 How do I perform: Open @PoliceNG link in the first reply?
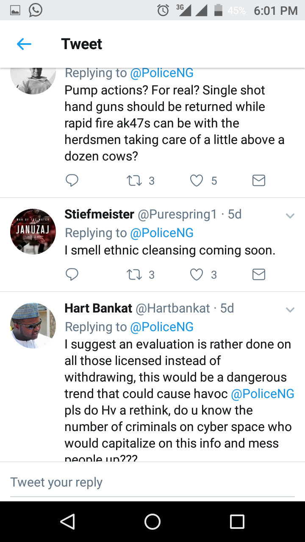161,73
